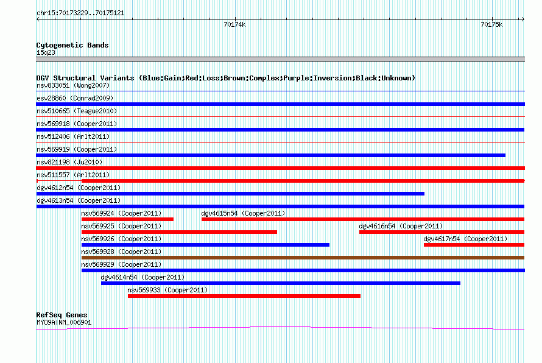Open variant dgv4613n54 (Cooper2011) label
542x363 pixels.
coord(79,200)
